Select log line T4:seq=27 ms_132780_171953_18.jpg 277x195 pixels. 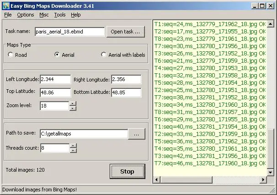[210, 68]
